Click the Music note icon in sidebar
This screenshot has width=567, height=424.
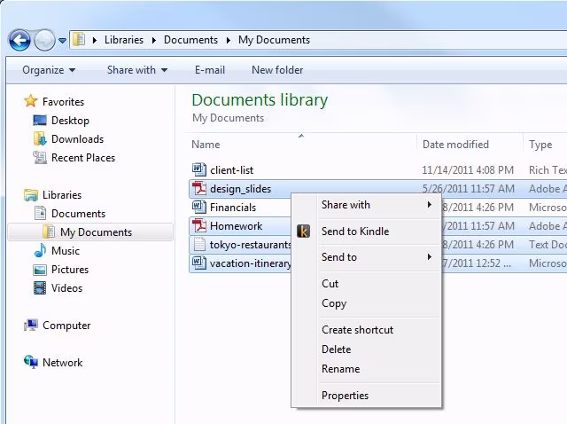[x=40, y=250]
